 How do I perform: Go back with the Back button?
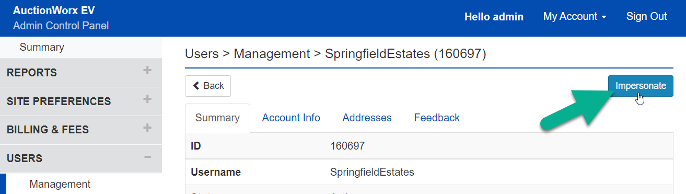[208, 86]
